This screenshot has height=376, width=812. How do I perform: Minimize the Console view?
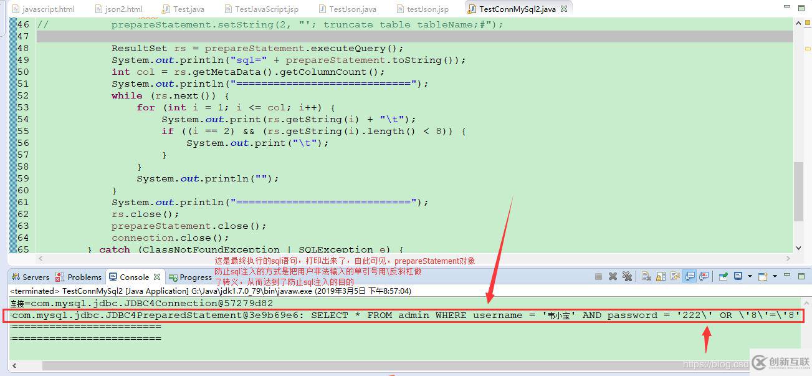pyautogui.click(x=787, y=277)
